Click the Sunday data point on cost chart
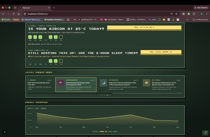The width and height of the screenshot is (210, 137). (x=178, y=121)
